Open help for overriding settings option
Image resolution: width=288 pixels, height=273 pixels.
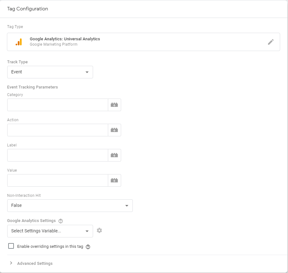coord(88,247)
